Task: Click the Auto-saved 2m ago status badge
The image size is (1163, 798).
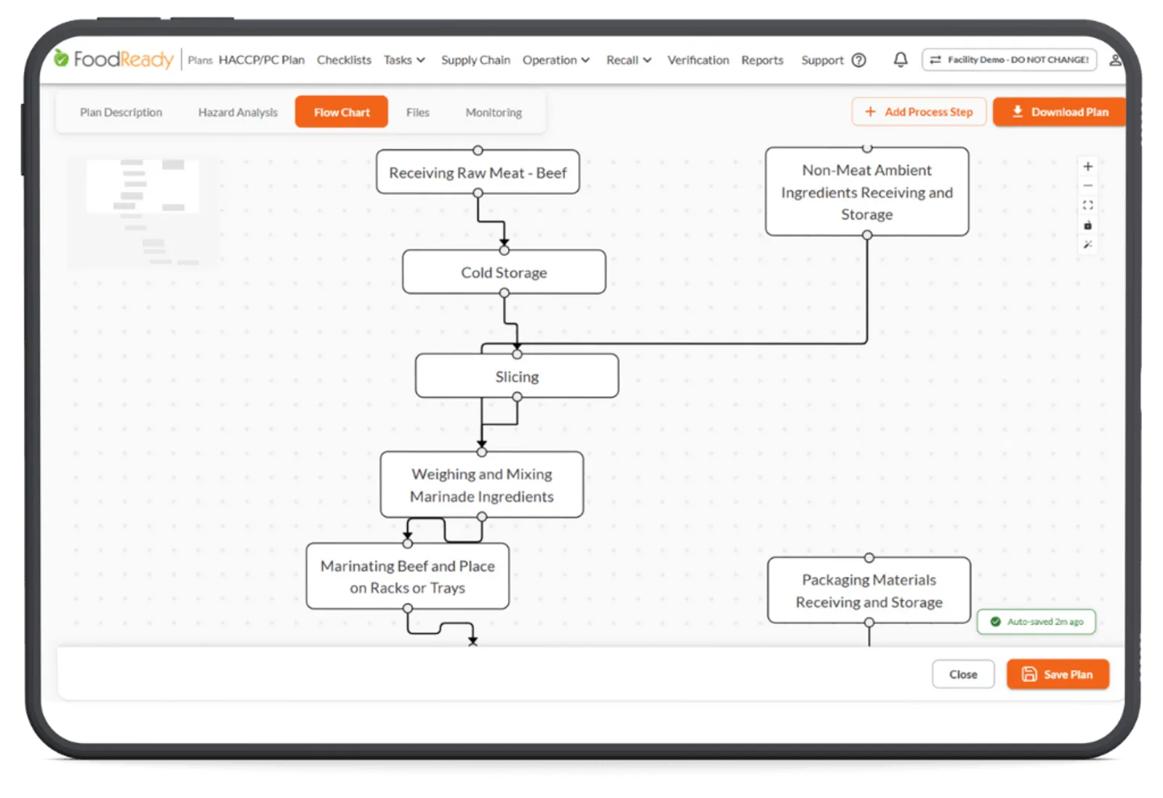Action: pos(1036,621)
